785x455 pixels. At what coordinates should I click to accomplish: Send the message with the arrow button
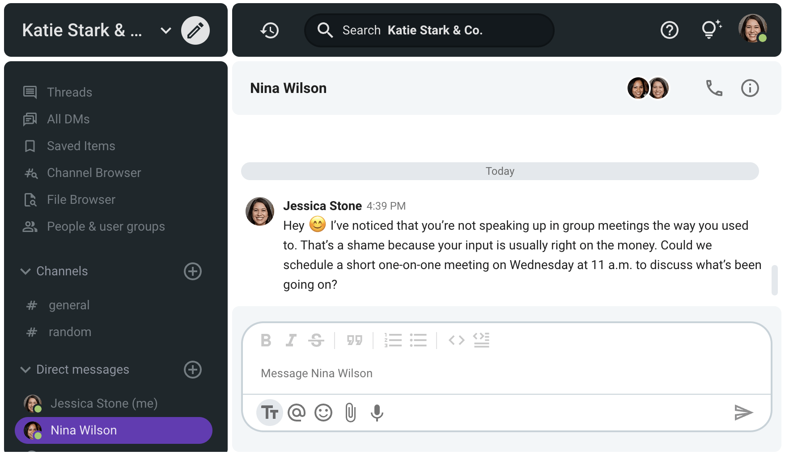743,413
